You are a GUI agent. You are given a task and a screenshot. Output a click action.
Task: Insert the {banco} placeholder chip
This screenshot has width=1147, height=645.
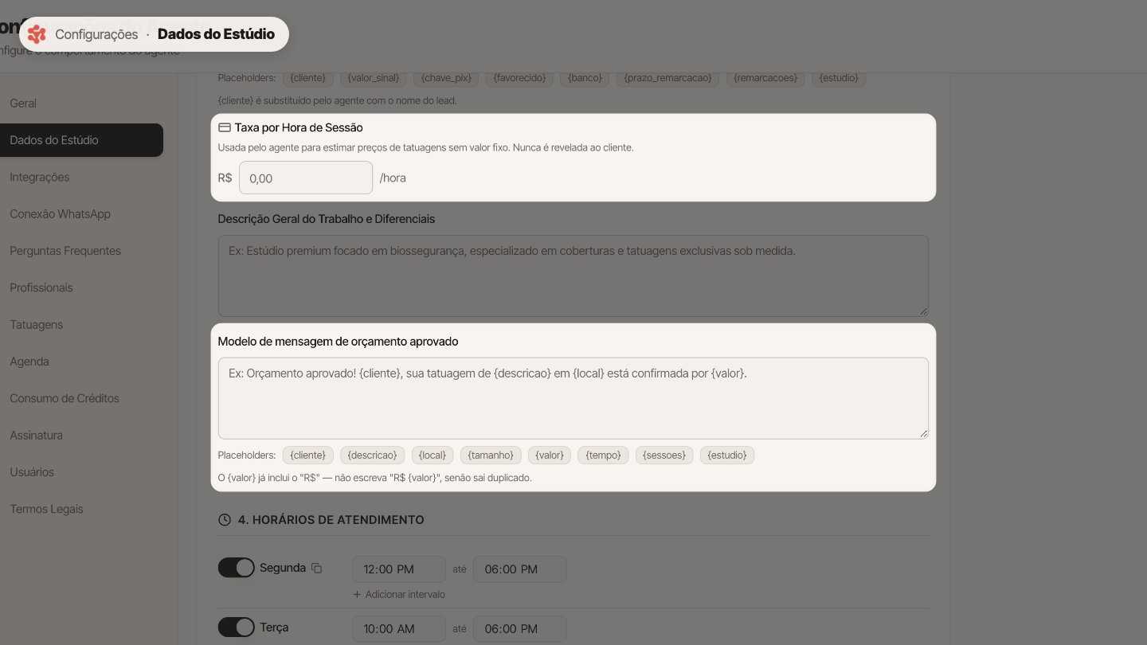pos(585,78)
